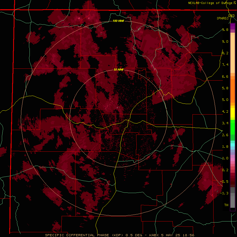The width and height of the screenshot is (237, 237).
Task: Click the KABX station identifier in the caption
Action: tap(154, 235)
